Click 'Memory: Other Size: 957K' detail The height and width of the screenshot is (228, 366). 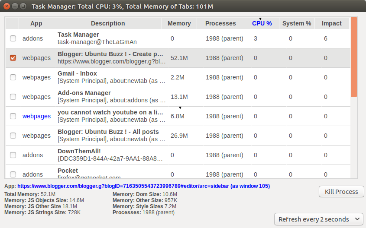pyautogui.click(x=145, y=200)
